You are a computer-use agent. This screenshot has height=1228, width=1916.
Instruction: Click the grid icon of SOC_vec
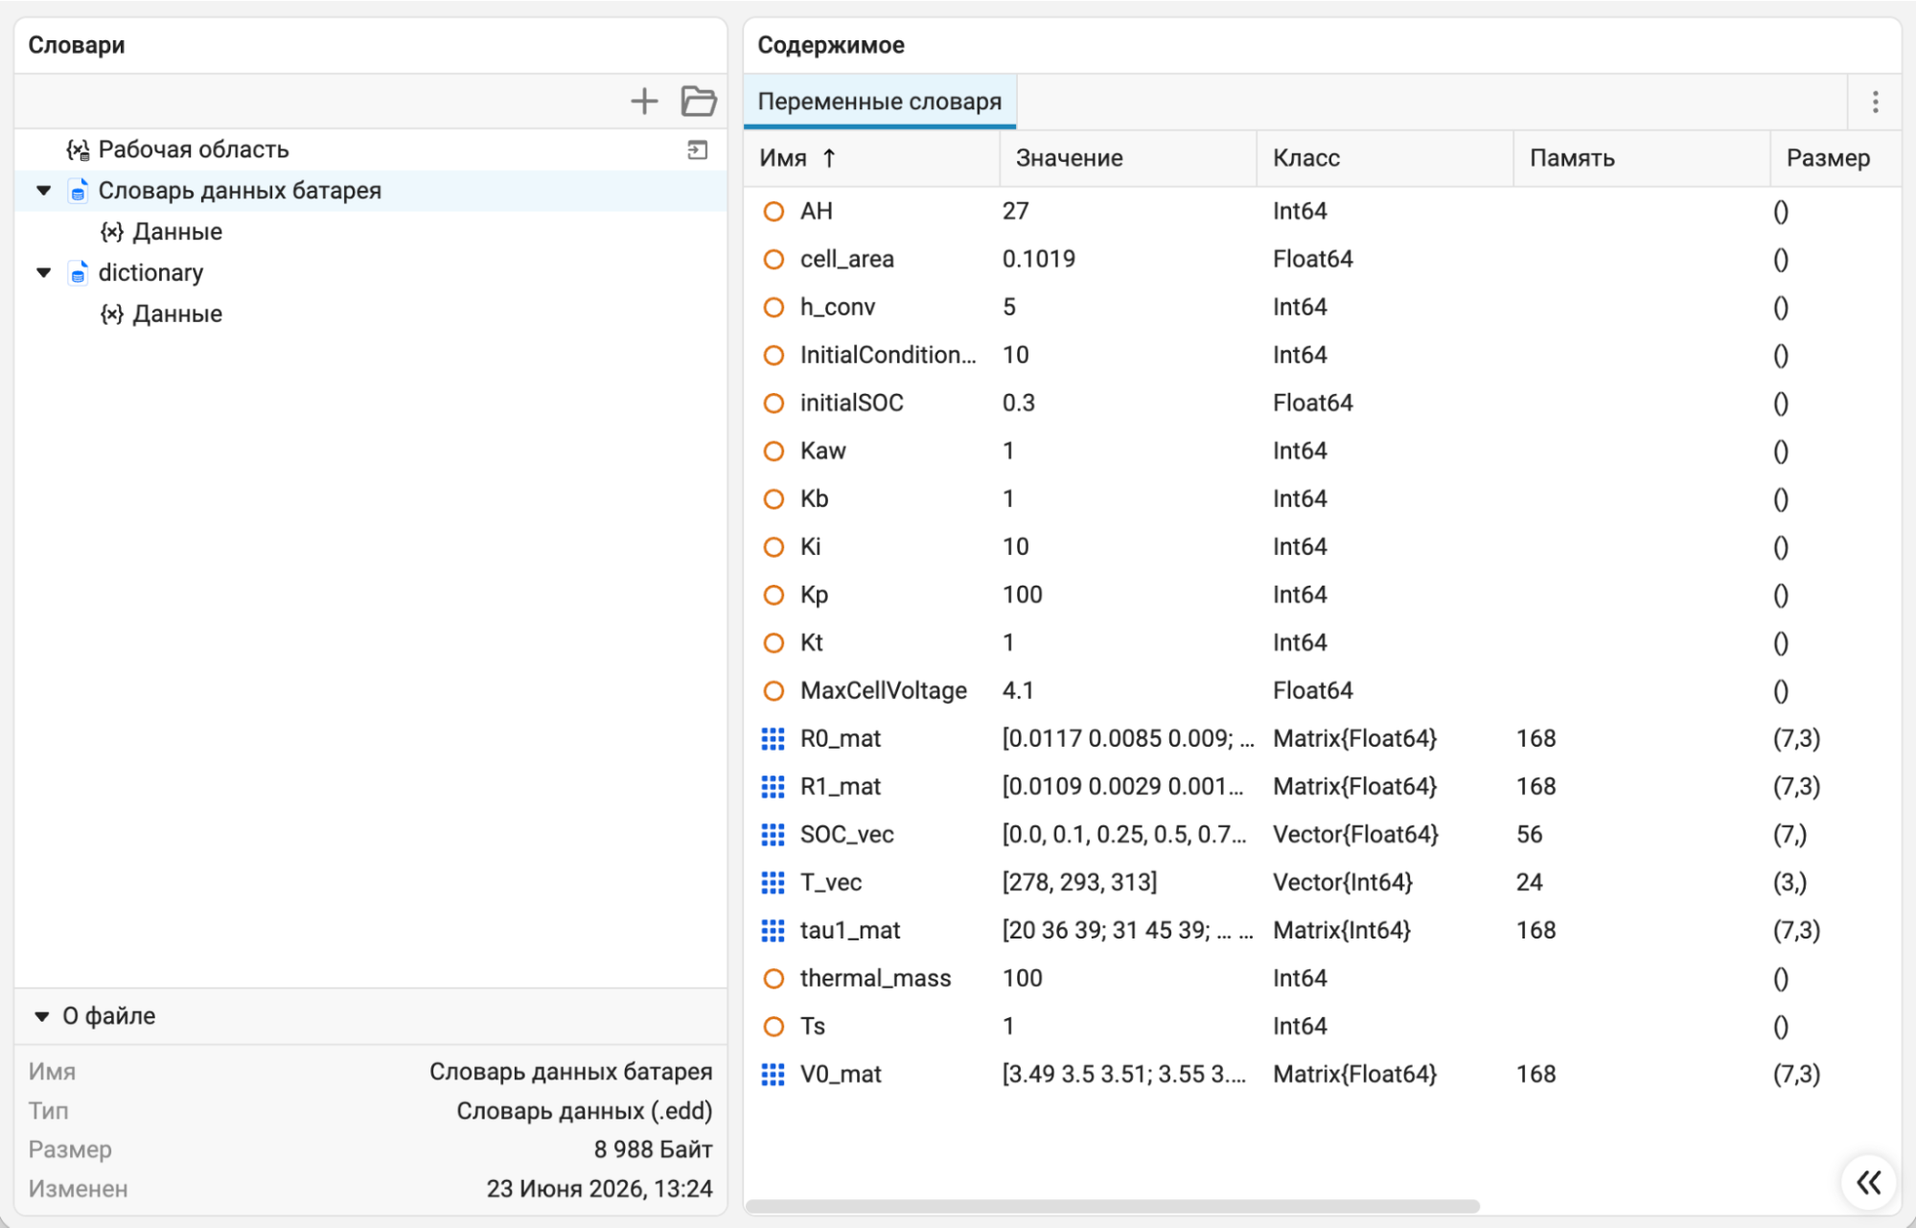[773, 834]
